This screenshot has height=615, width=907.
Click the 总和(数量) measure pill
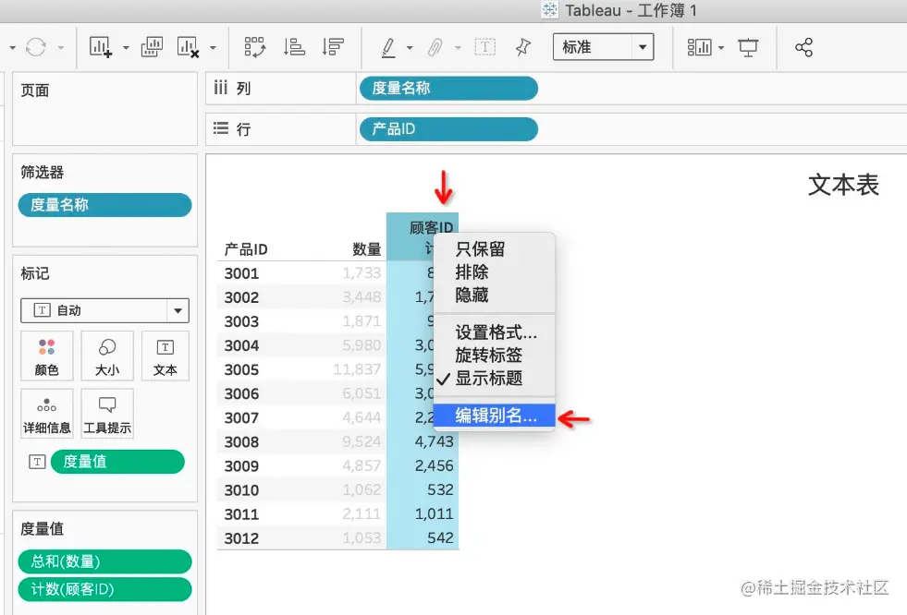(x=104, y=561)
